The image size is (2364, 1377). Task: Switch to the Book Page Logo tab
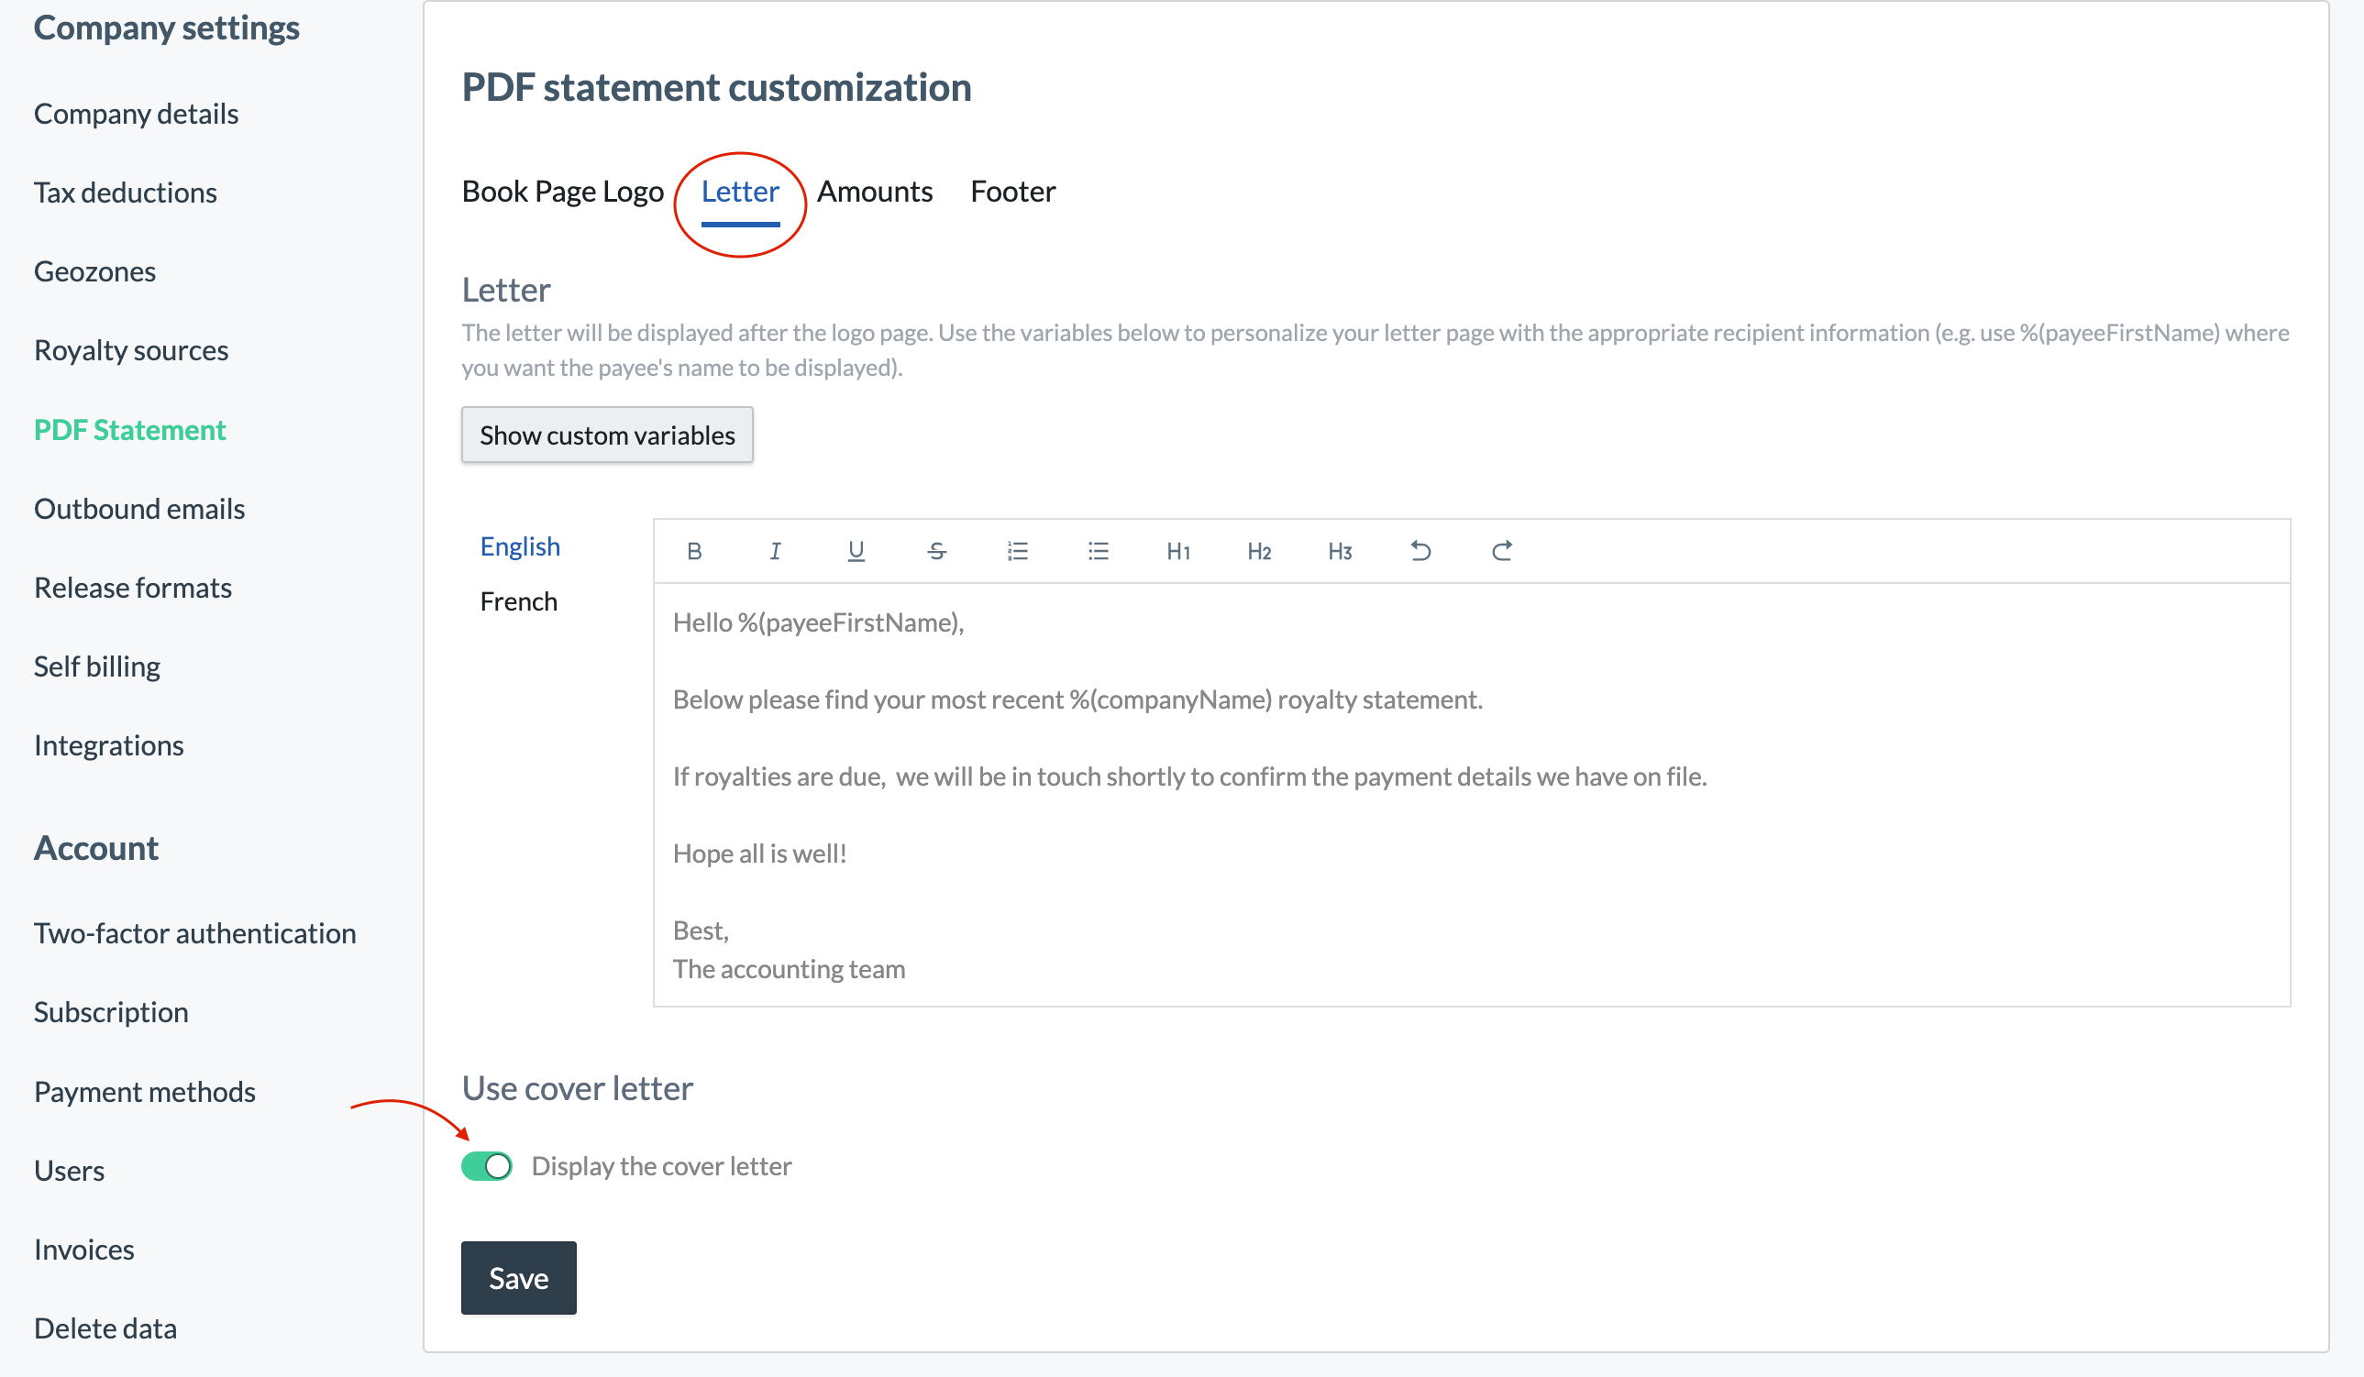pyautogui.click(x=563, y=192)
